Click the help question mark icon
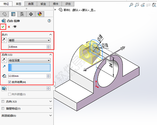The width and height of the screenshot is (157, 125). pyautogui.click(x=49, y=21)
